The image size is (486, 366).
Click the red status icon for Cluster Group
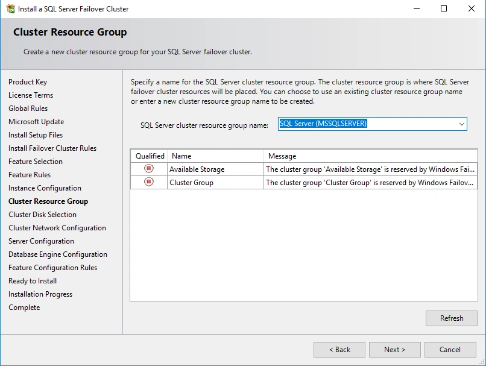tap(149, 181)
